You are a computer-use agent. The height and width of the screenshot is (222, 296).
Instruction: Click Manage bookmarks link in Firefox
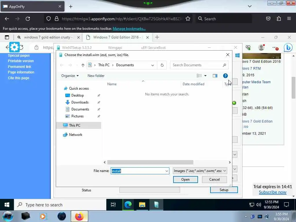point(129,29)
